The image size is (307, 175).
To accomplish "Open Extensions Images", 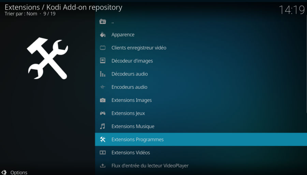I will [201, 100].
